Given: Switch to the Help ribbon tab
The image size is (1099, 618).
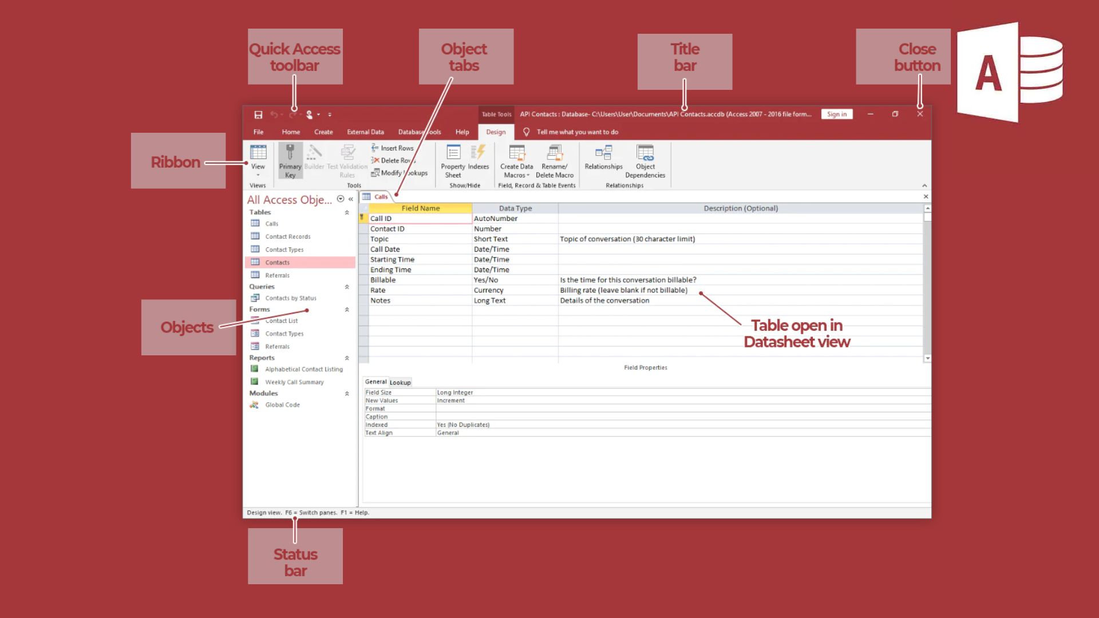Looking at the screenshot, I should pyautogui.click(x=462, y=132).
